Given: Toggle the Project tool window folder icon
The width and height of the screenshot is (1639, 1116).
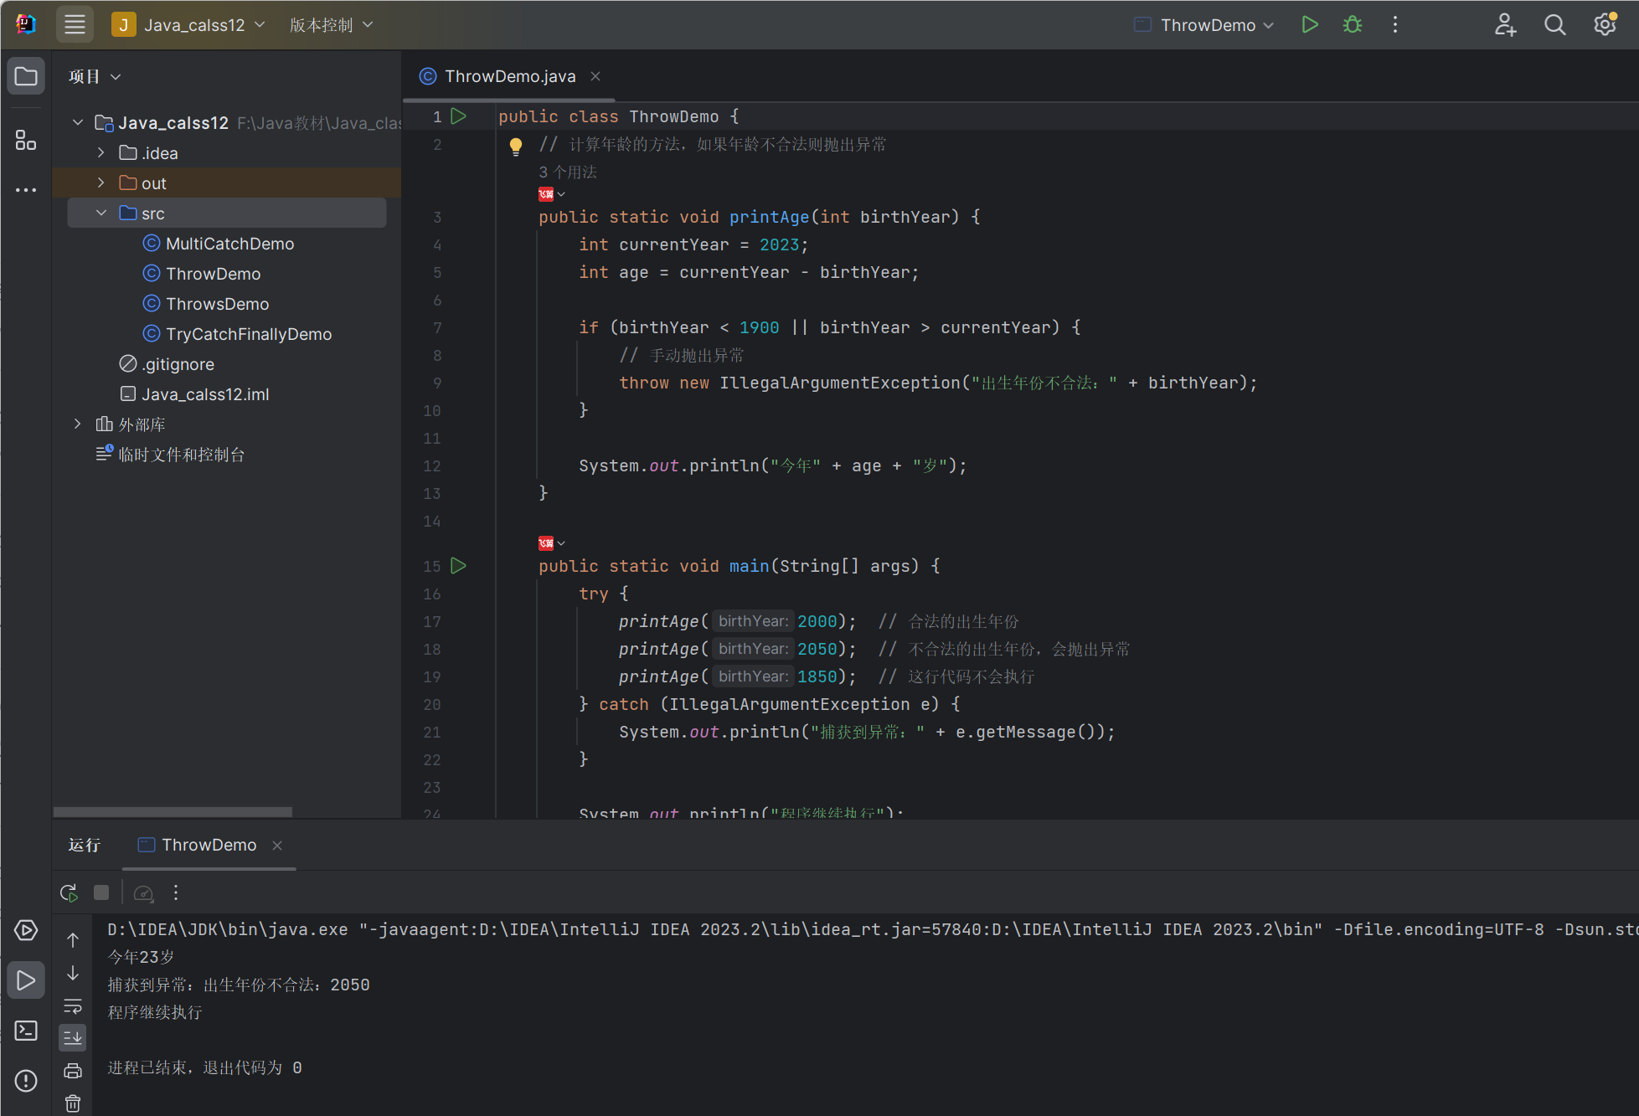Looking at the screenshot, I should pyautogui.click(x=26, y=76).
